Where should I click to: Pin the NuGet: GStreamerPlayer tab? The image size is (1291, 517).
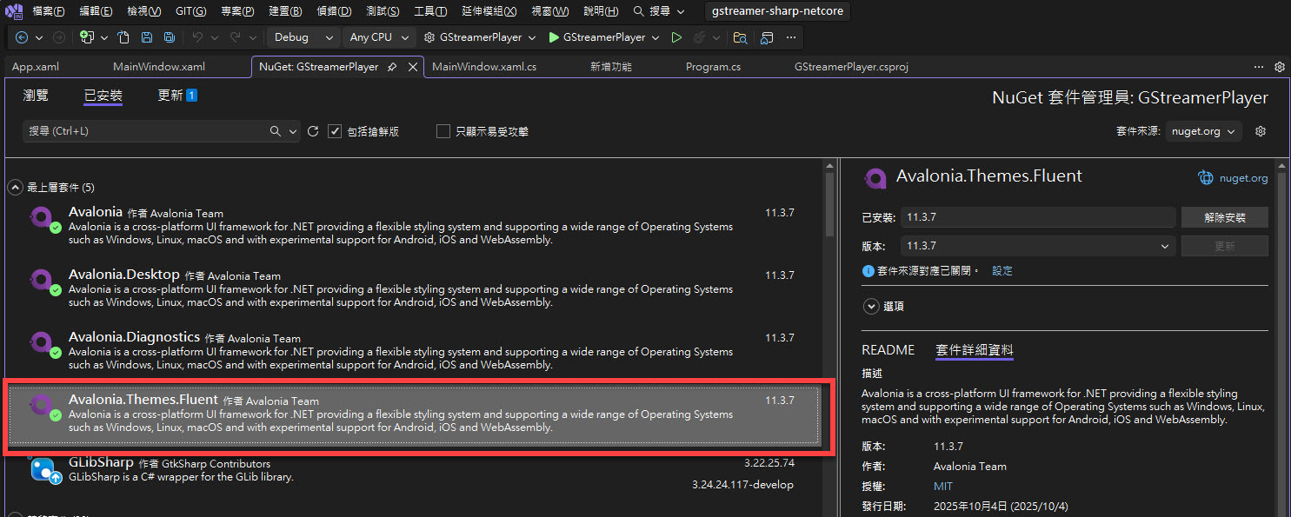point(392,67)
